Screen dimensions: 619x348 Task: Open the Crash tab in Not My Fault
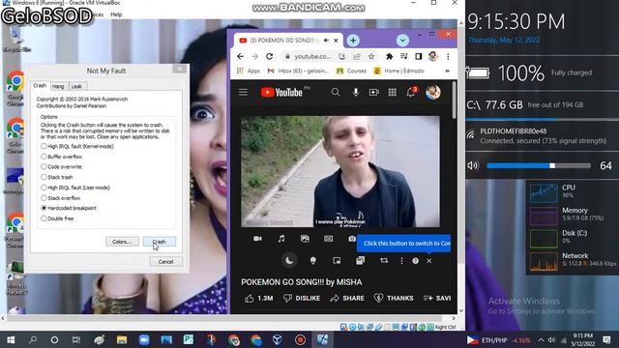[40, 85]
